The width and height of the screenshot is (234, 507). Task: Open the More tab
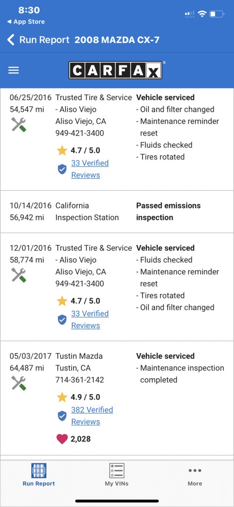tap(195, 475)
